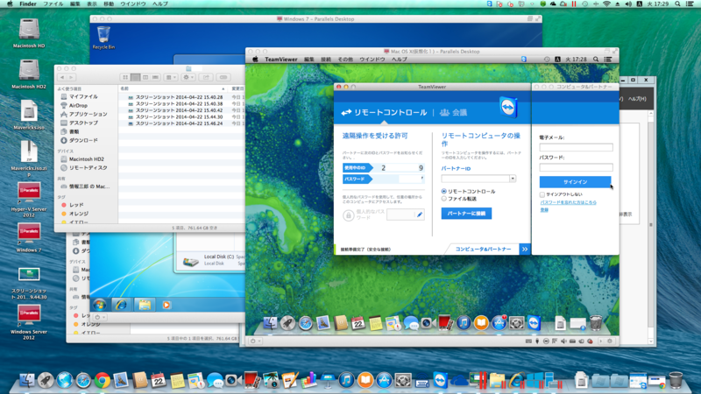Select スクリーンショット 2014-04-22 15.40.28 in Finder

click(x=179, y=97)
